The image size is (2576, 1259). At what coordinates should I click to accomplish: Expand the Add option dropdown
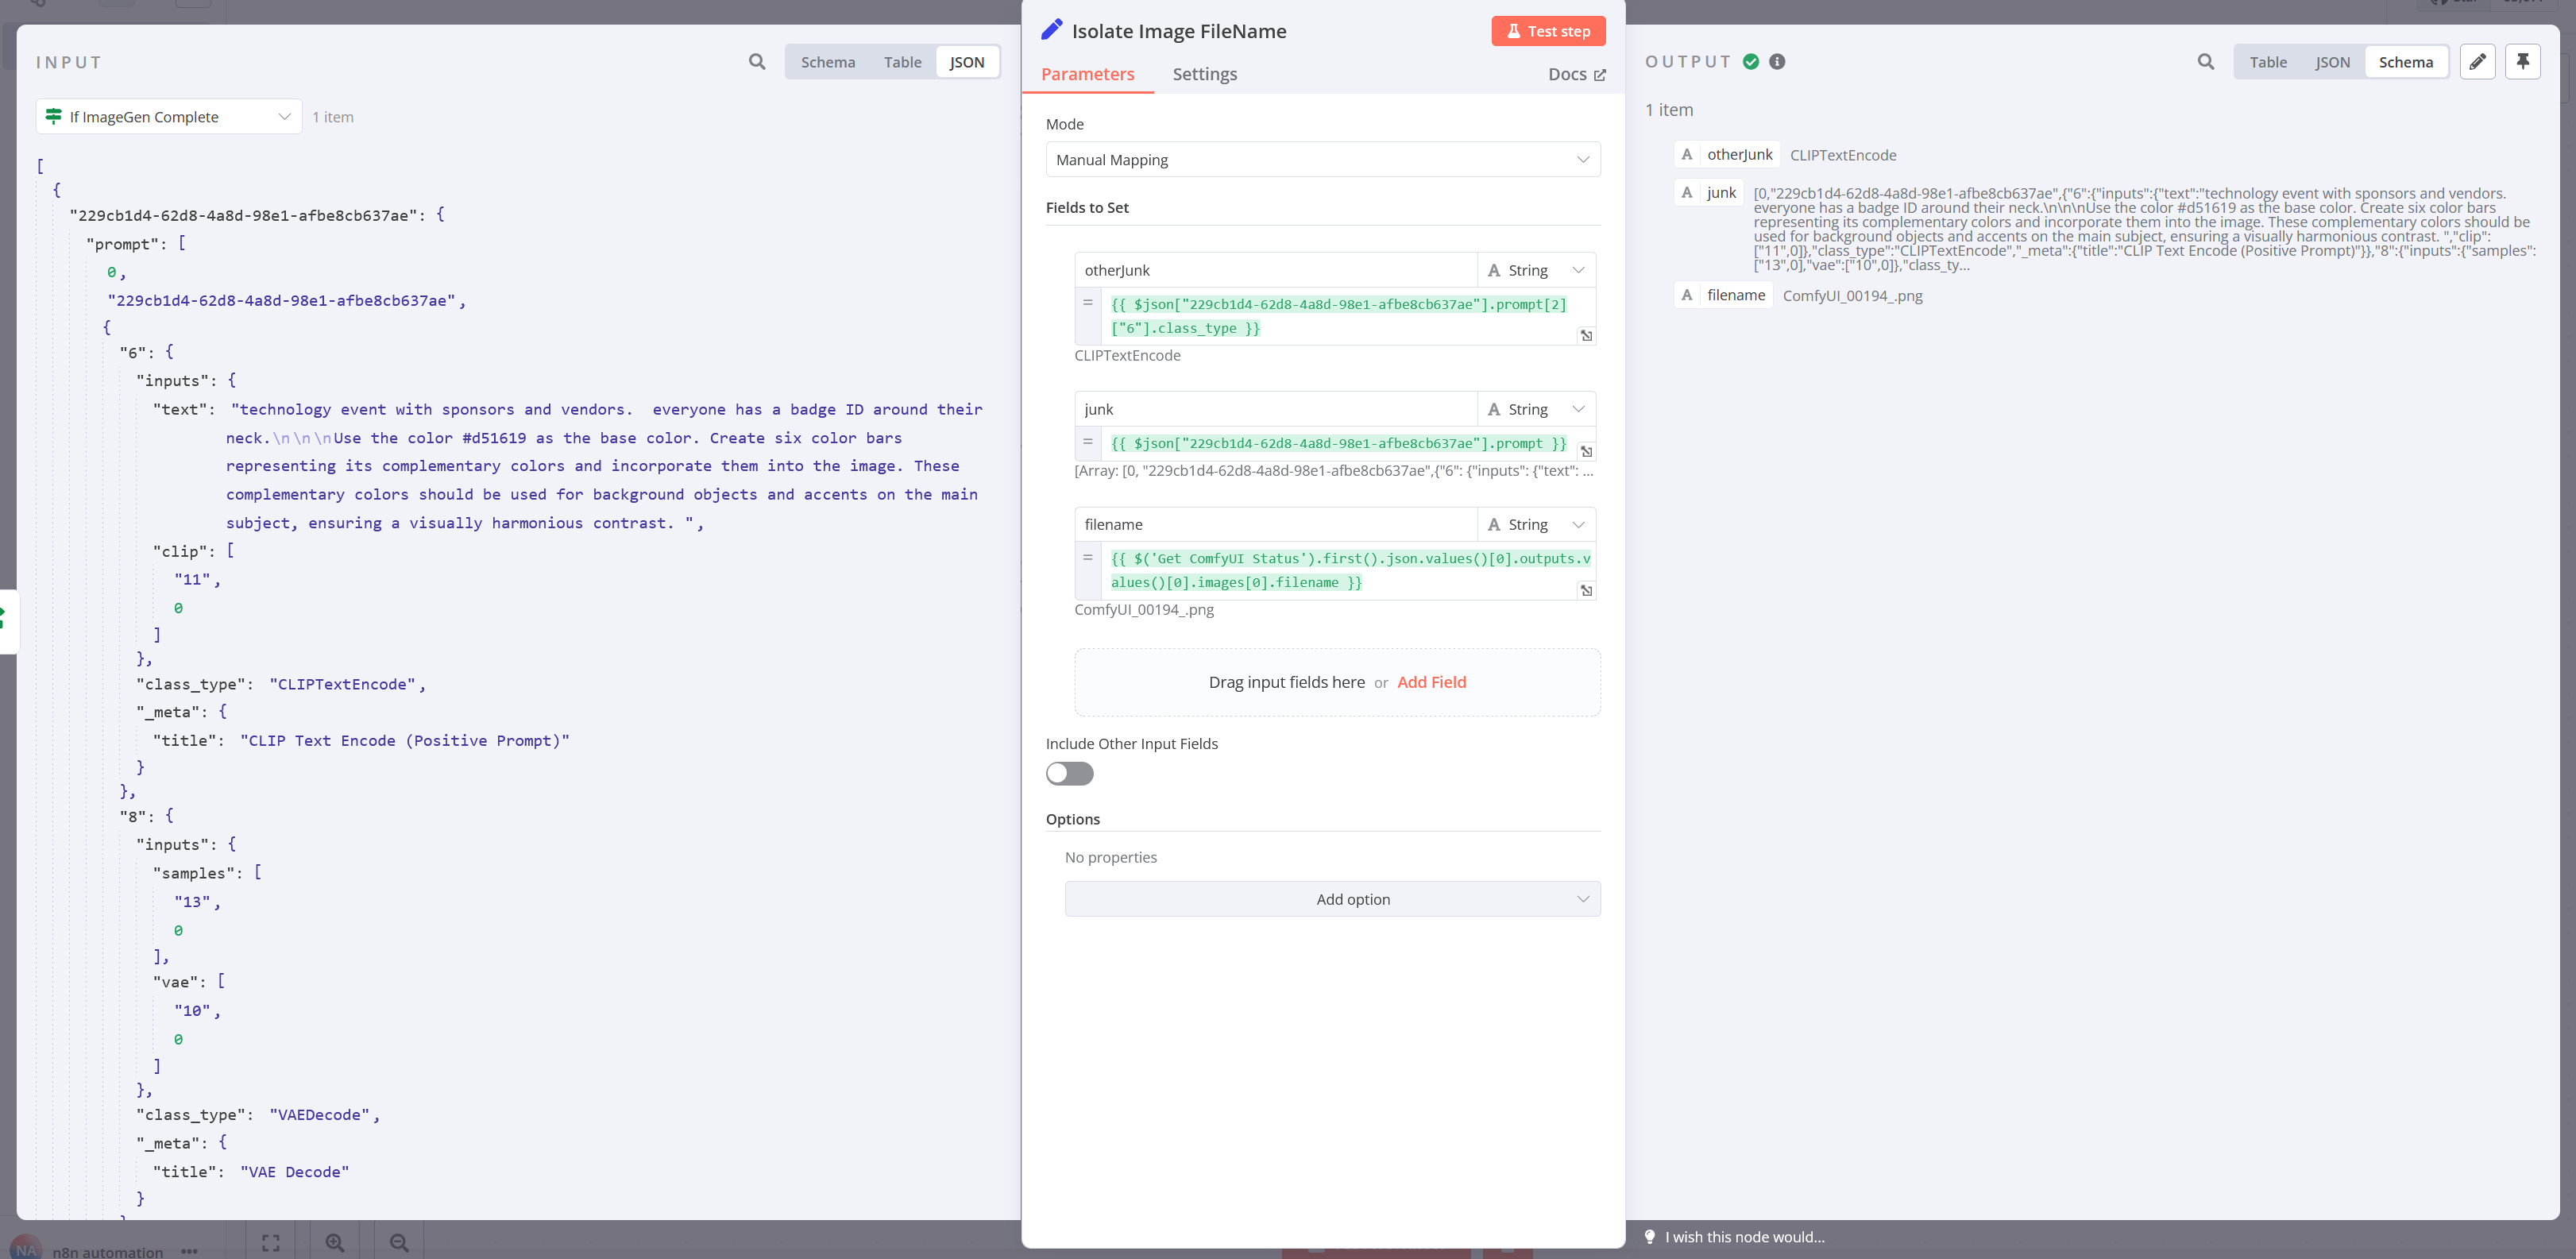tap(1332, 899)
